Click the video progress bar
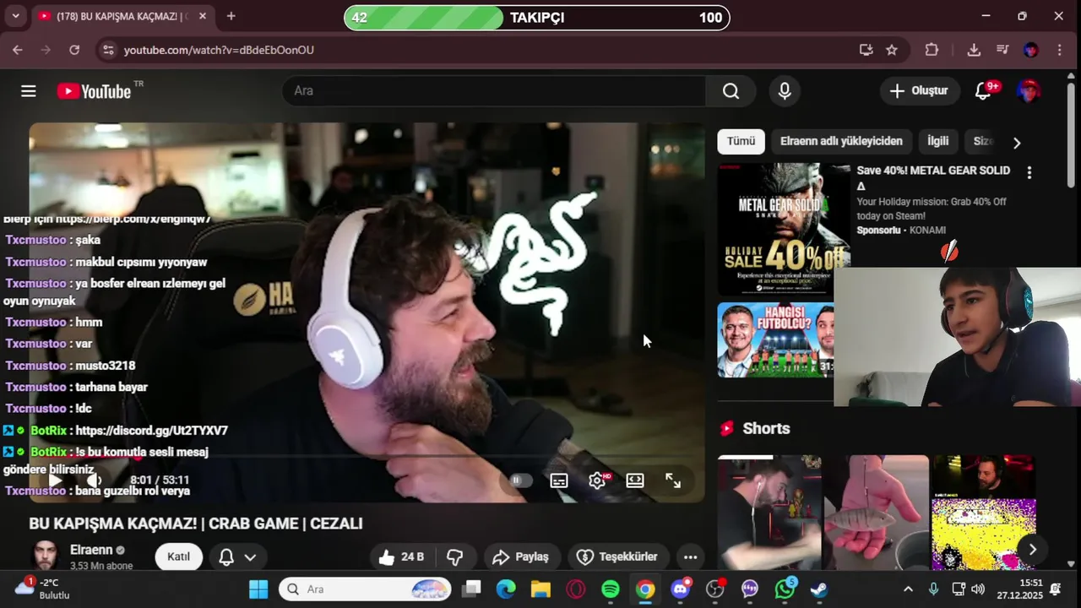This screenshot has height=608, width=1081. (367, 457)
